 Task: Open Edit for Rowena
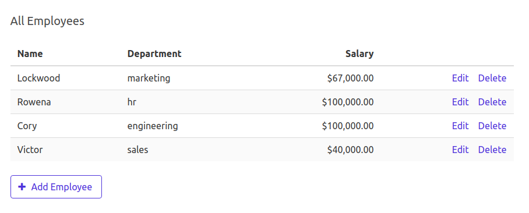point(460,102)
